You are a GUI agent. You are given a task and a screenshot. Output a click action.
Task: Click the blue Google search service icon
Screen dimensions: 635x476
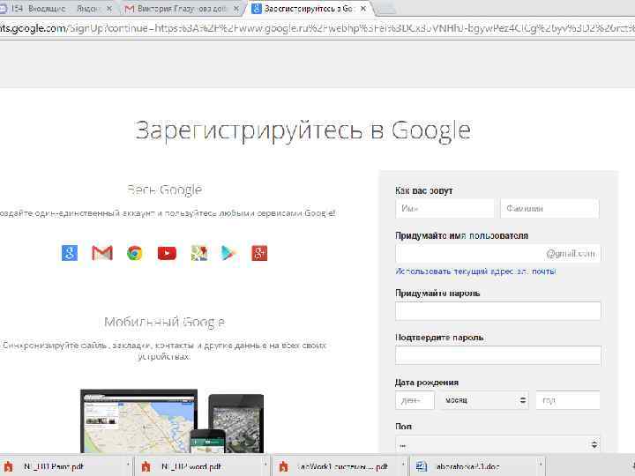point(70,253)
